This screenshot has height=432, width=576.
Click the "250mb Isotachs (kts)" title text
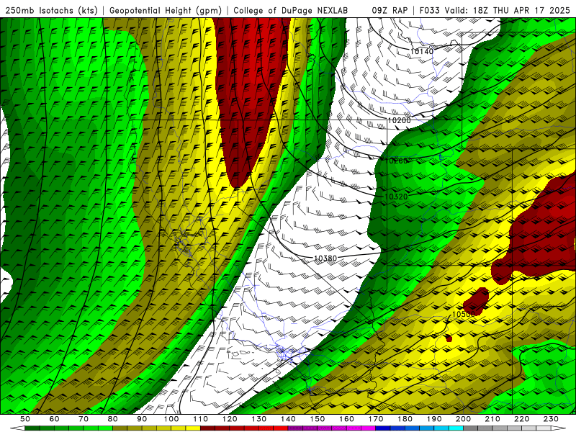51,10
